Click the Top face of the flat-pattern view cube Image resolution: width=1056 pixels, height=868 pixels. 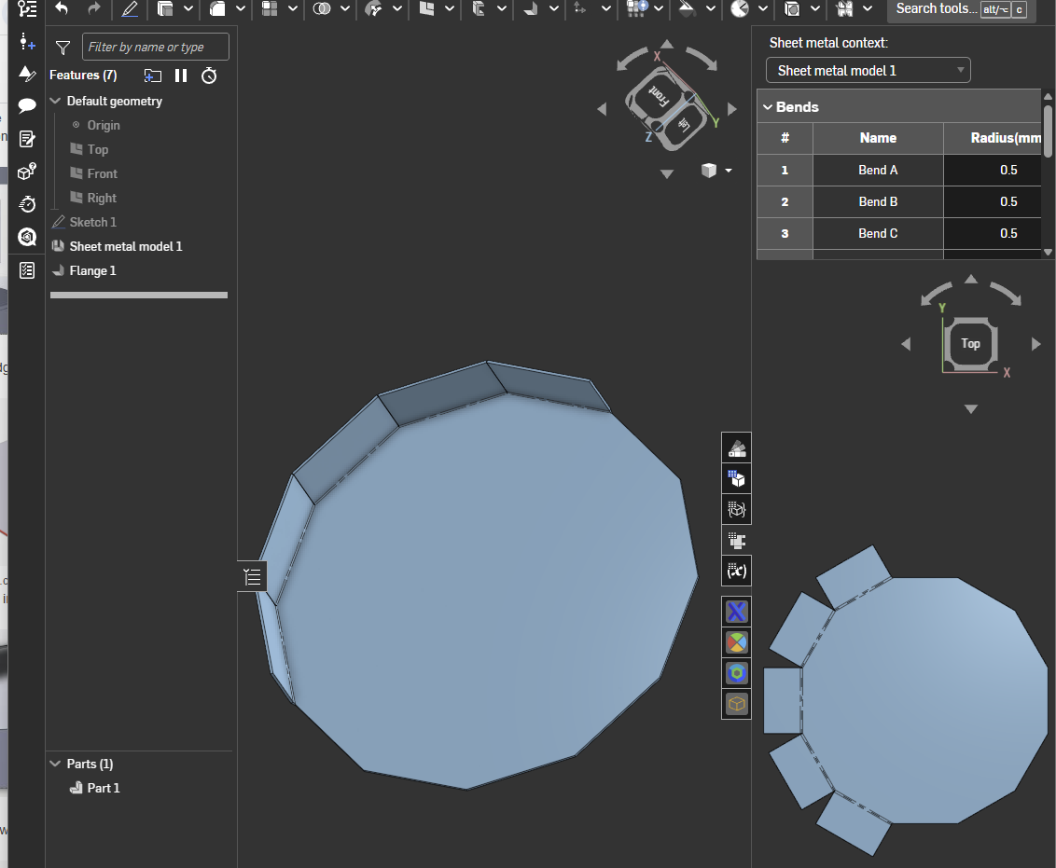click(x=970, y=344)
